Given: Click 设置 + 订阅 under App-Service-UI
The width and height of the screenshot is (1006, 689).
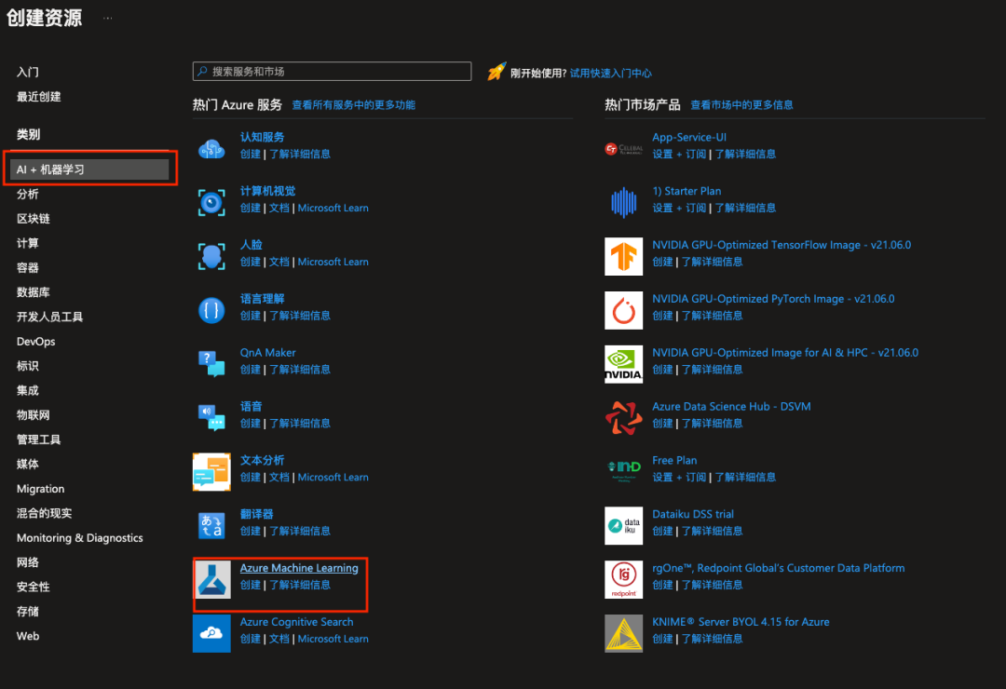Looking at the screenshot, I should [x=679, y=154].
